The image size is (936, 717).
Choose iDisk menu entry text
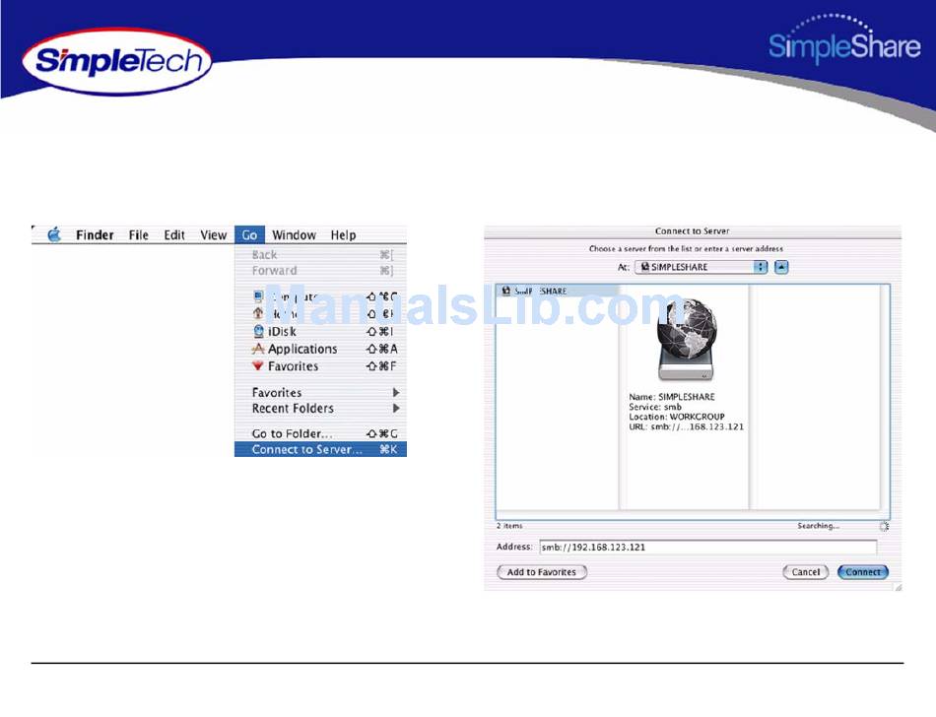point(282,331)
